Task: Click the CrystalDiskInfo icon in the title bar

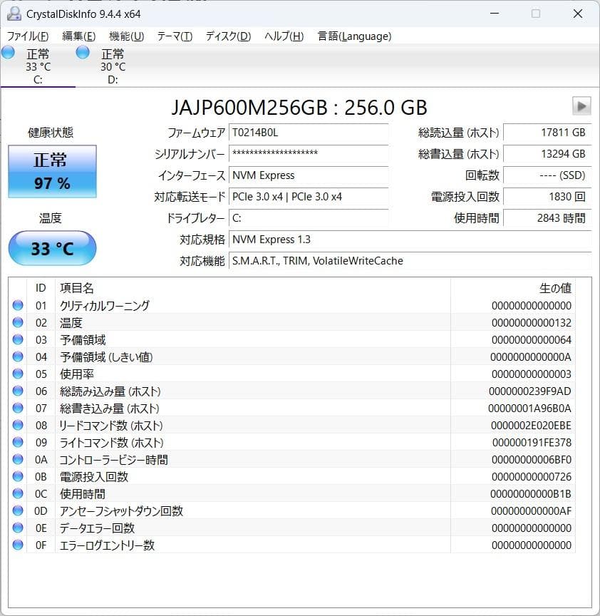Action: click(16, 14)
